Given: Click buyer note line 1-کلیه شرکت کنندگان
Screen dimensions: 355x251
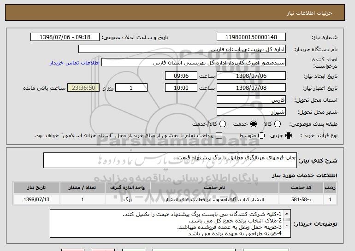Looking at the screenshot, I should click(202, 214).
